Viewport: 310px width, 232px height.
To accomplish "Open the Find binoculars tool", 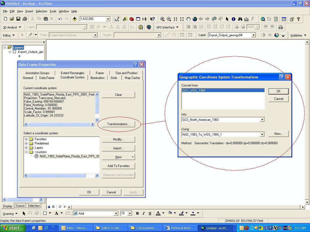I will [x=240, y=19].
